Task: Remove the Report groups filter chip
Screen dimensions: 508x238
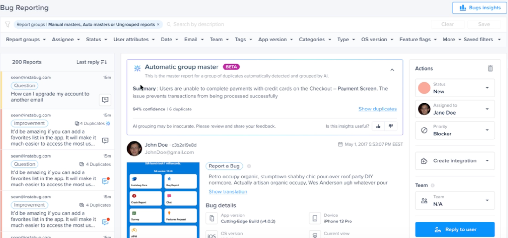Action: [x=158, y=24]
